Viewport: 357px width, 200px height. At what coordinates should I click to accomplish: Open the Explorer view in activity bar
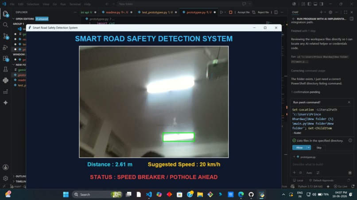pos(5,14)
